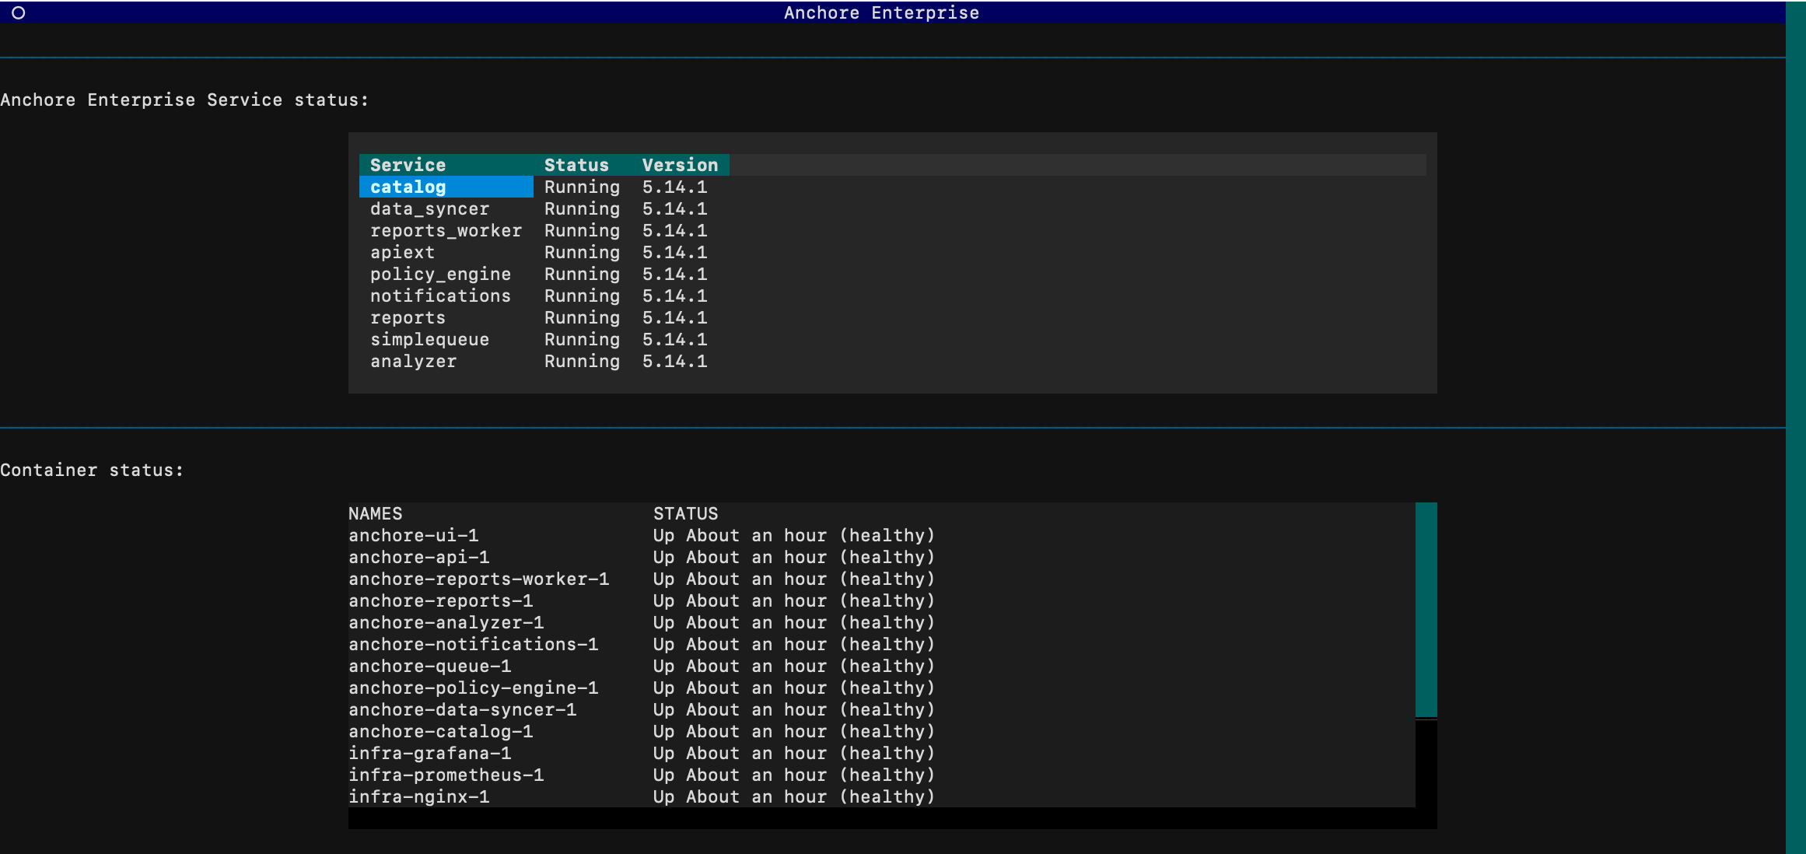Viewport: 1806px width, 854px height.
Task: Select the policy_engine service row
Action: click(x=440, y=274)
